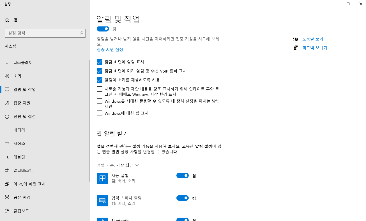Click the Power & sleep icon

(x=7, y=116)
